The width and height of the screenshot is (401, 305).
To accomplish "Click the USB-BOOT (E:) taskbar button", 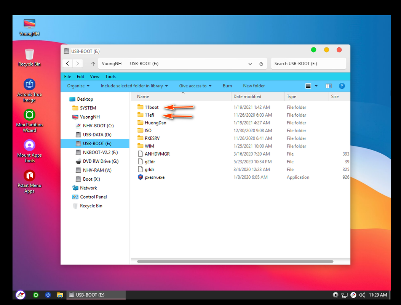I will (96, 295).
